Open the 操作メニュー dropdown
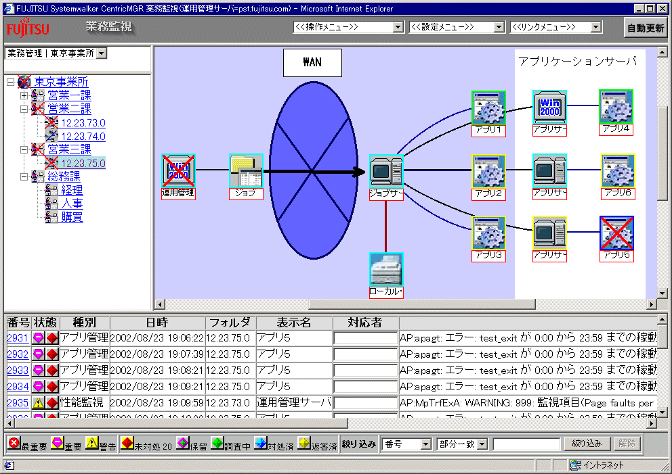672x474 pixels. point(348,27)
